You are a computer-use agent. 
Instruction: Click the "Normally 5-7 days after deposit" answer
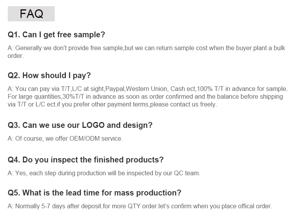pos(140,206)
